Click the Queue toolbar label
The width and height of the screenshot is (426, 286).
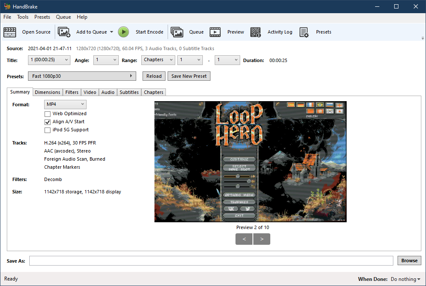pos(196,32)
